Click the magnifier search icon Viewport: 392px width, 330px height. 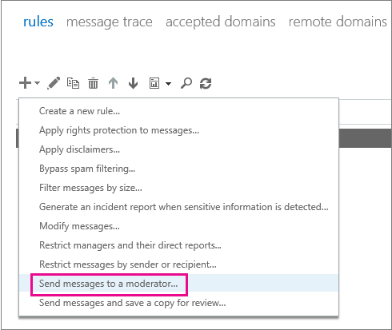click(186, 83)
